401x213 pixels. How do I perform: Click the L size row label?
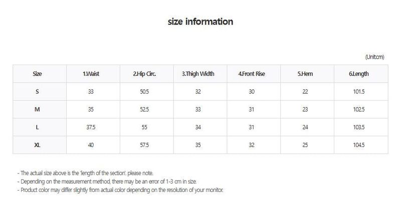[37, 127]
